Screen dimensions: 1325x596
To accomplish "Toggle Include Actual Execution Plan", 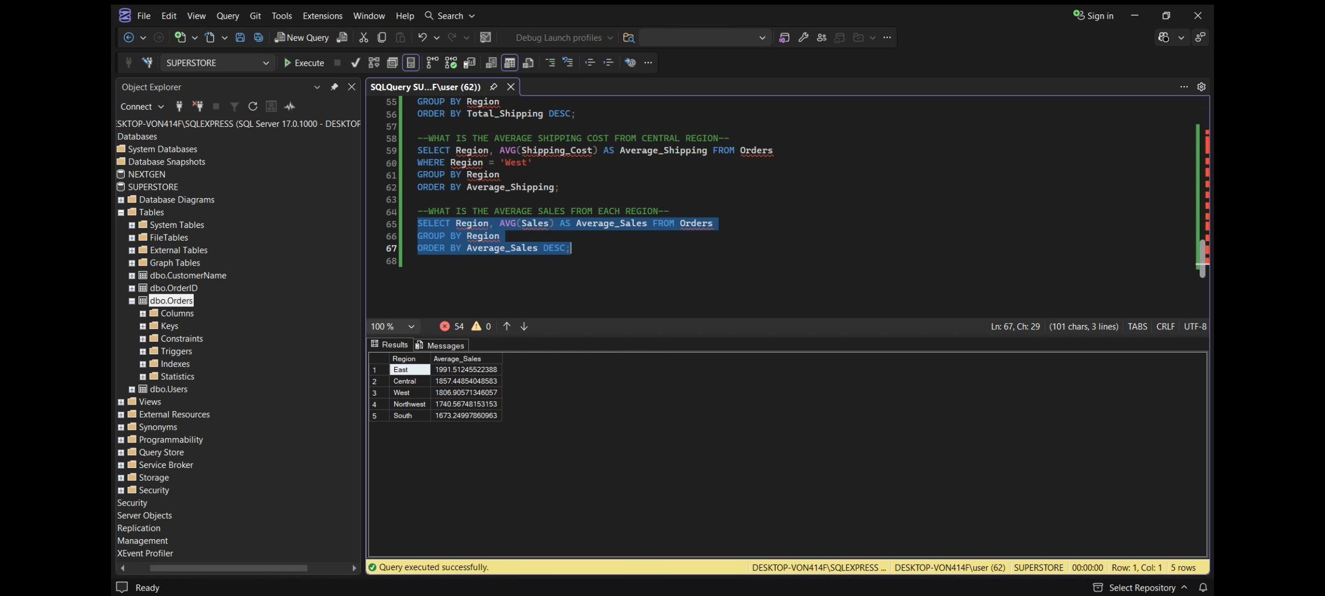I will pos(432,63).
